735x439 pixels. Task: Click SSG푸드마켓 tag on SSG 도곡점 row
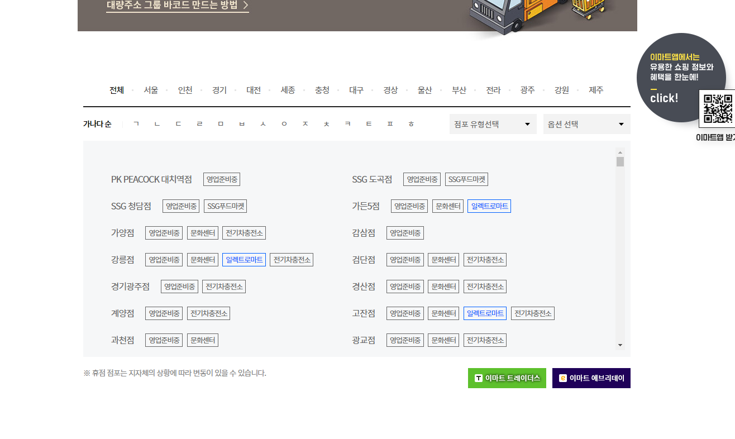coord(467,179)
